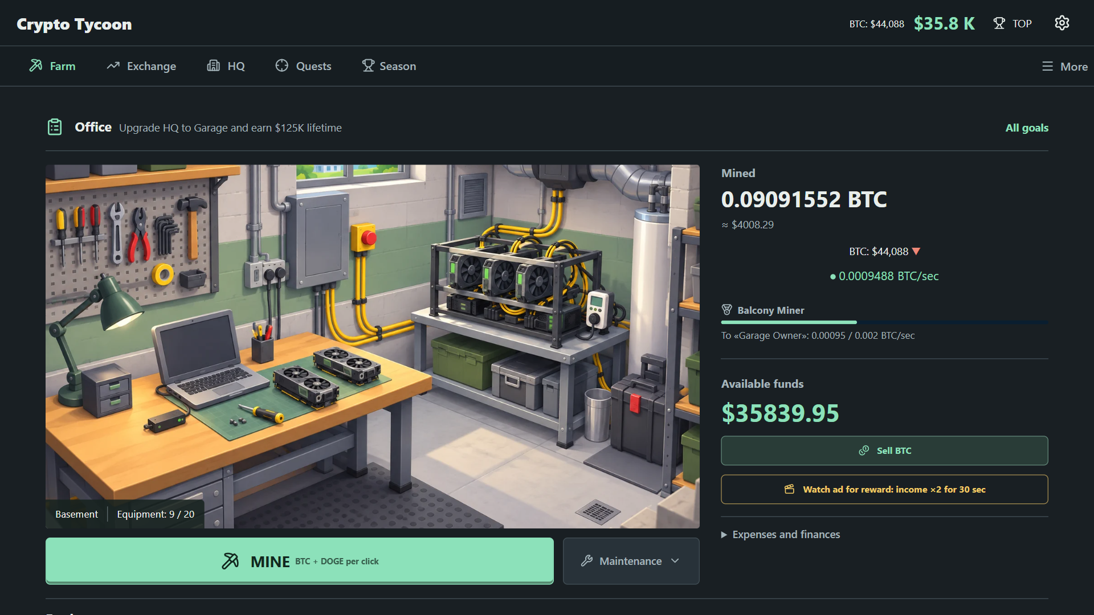This screenshot has width=1094, height=615.
Task: Click the HQ building icon
Action: click(x=213, y=65)
